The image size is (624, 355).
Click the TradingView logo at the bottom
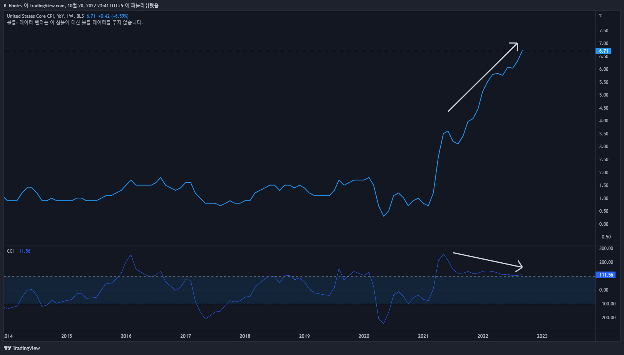coord(22,348)
